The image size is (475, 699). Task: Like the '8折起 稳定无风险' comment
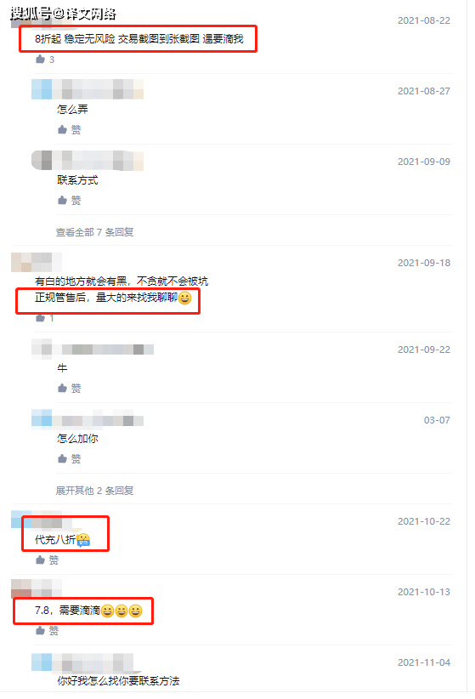(x=44, y=60)
